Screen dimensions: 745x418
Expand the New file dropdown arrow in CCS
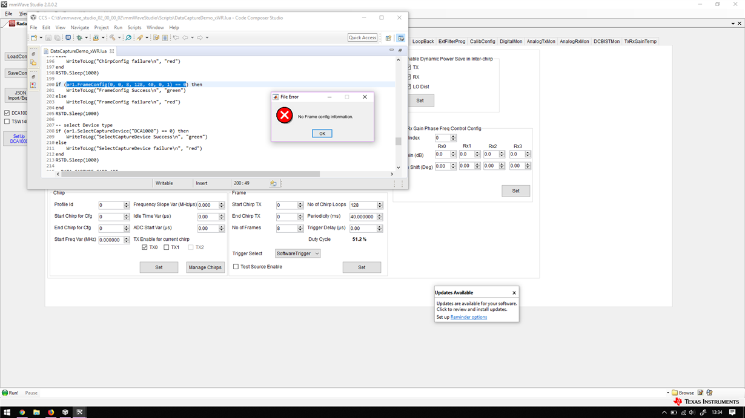pos(41,38)
